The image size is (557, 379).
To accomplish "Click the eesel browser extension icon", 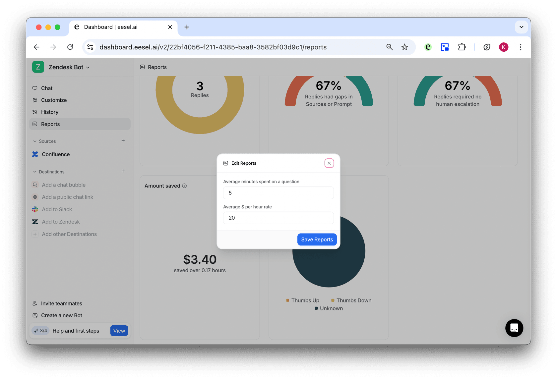I will tap(428, 47).
